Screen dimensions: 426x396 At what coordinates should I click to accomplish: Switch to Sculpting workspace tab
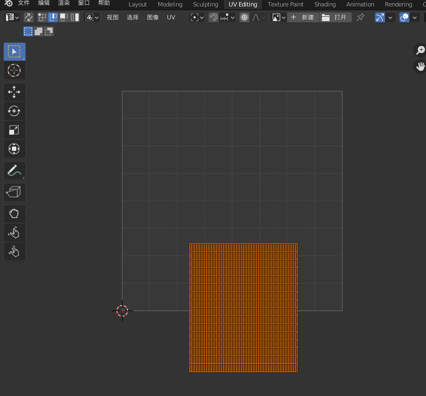[205, 4]
